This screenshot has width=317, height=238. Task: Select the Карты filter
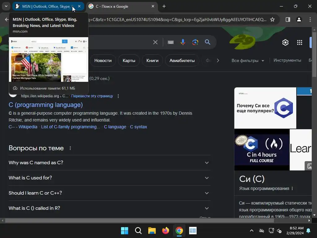click(x=129, y=60)
